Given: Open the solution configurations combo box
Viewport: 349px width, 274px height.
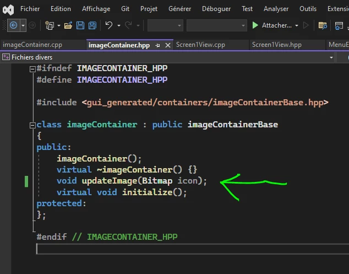Looking at the screenshot, I should pos(165,25).
